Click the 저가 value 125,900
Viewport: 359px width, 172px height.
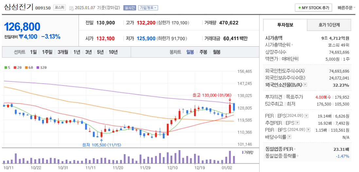click(146, 38)
